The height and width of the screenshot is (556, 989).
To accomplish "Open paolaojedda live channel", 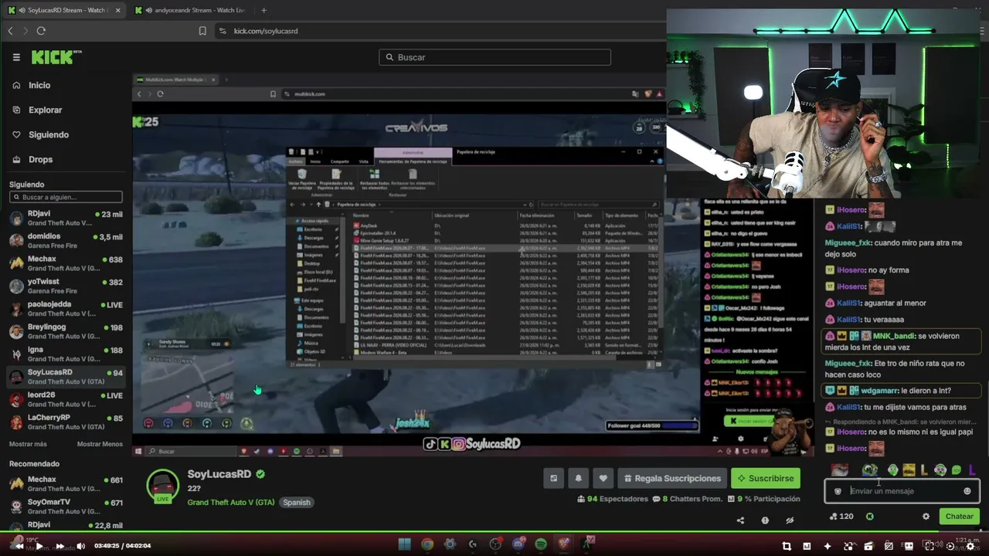I will pyautogui.click(x=66, y=309).
